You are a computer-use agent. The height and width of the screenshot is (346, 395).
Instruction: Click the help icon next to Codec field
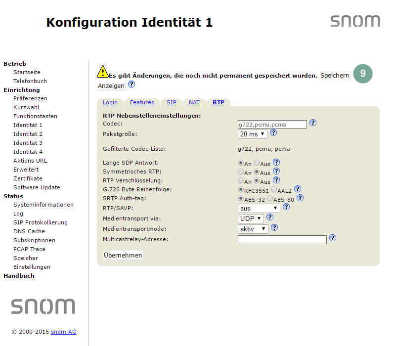click(313, 123)
